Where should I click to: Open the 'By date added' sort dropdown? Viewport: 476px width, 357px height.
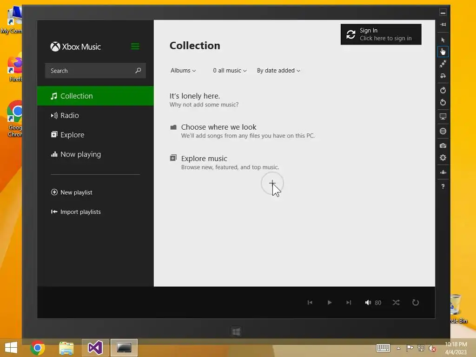coord(279,71)
